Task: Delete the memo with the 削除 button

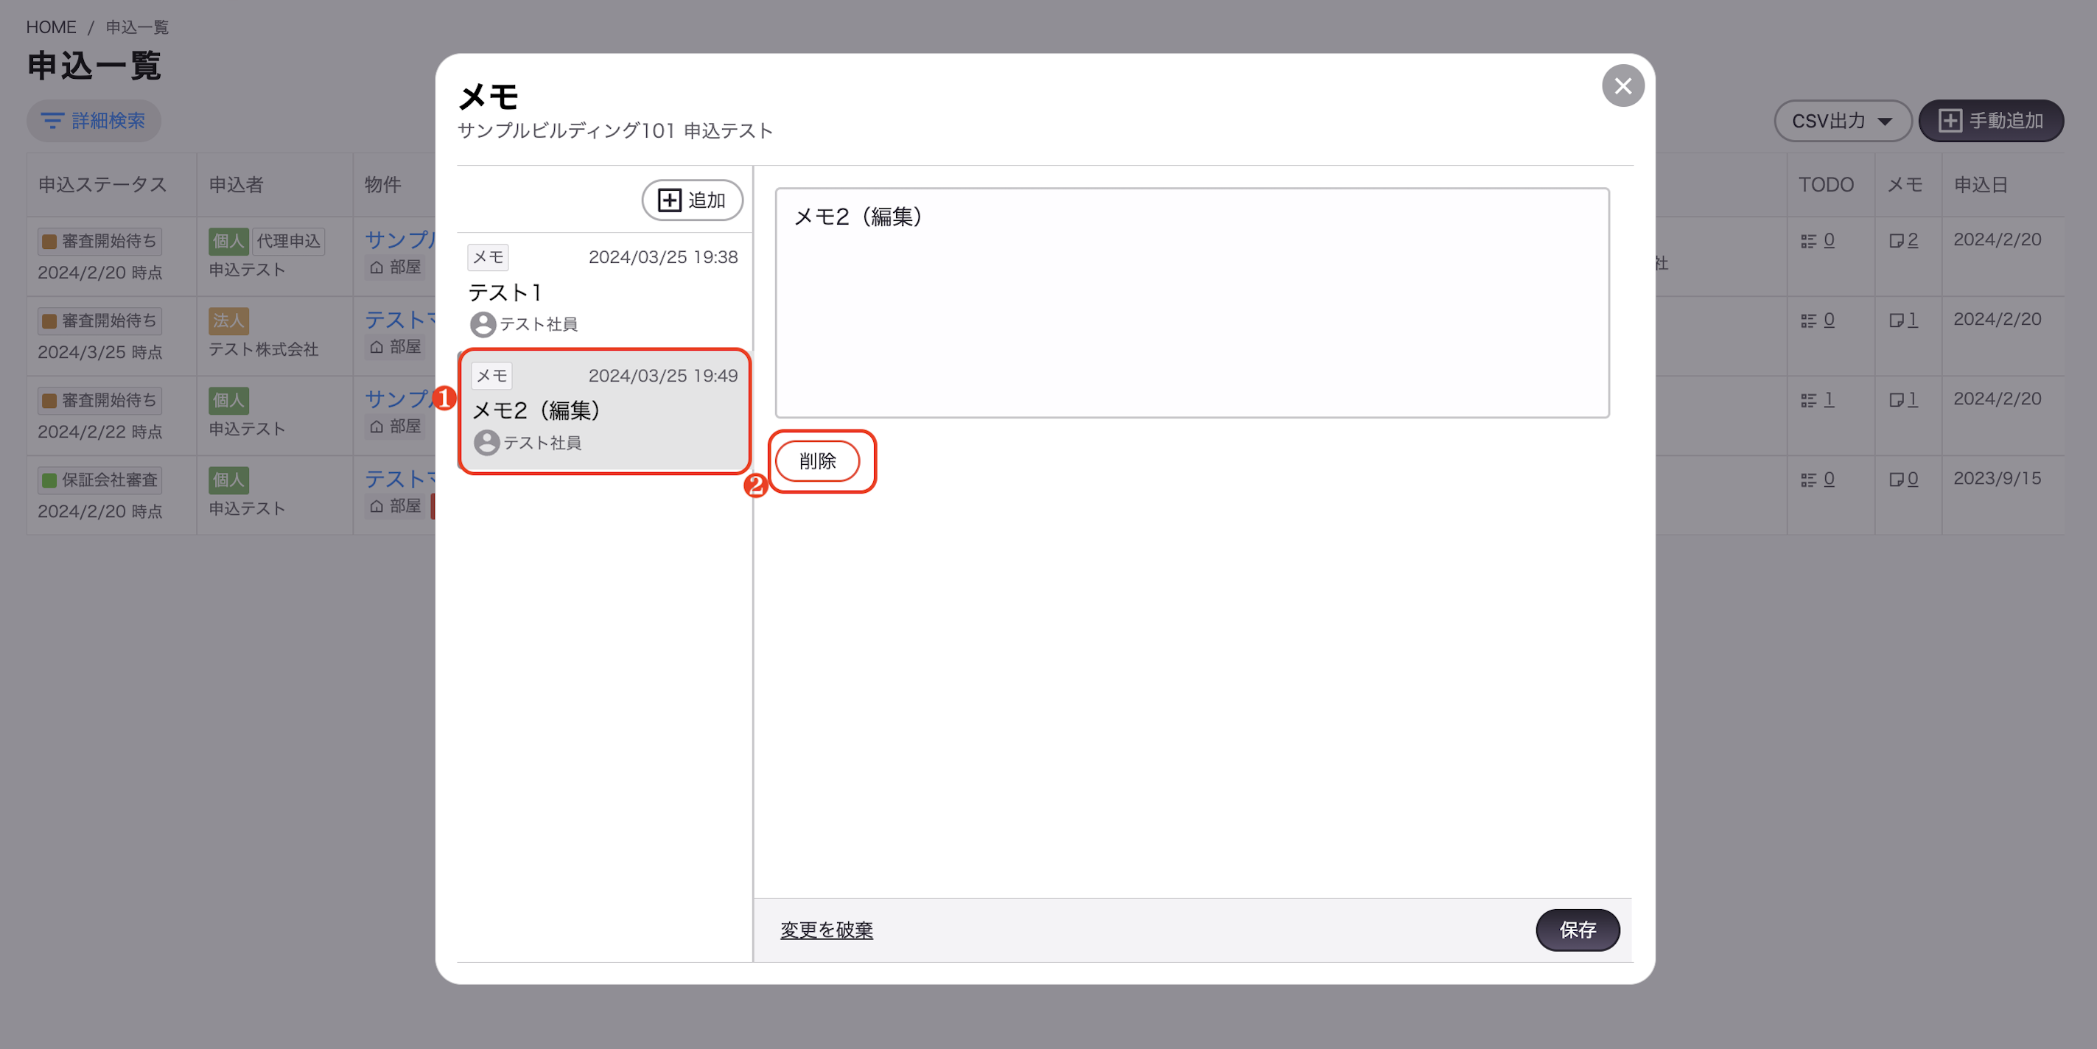Action: pyautogui.click(x=817, y=461)
